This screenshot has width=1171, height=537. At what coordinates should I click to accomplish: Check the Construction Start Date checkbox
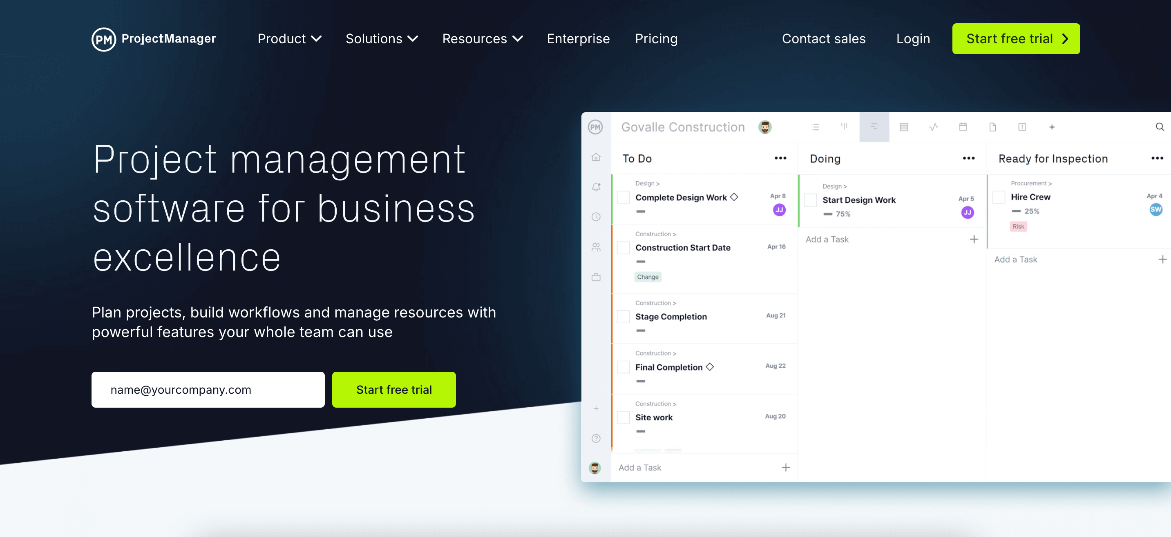[x=623, y=248]
